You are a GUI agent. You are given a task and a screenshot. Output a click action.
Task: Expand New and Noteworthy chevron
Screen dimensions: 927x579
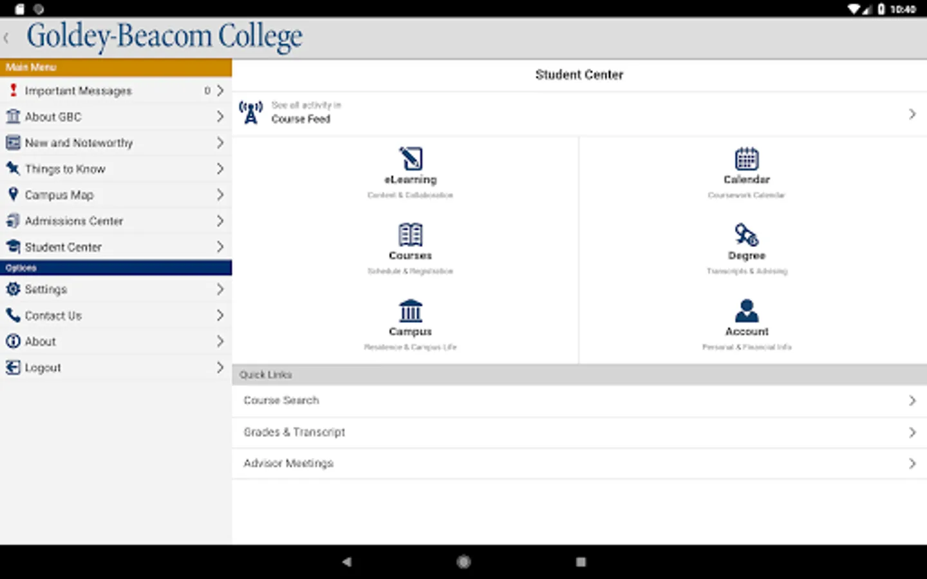220,142
